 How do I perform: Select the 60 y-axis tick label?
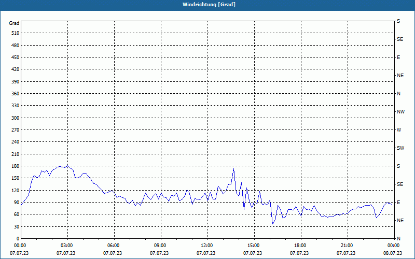(17, 214)
